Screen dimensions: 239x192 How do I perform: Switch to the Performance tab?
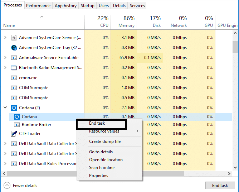point(38,6)
